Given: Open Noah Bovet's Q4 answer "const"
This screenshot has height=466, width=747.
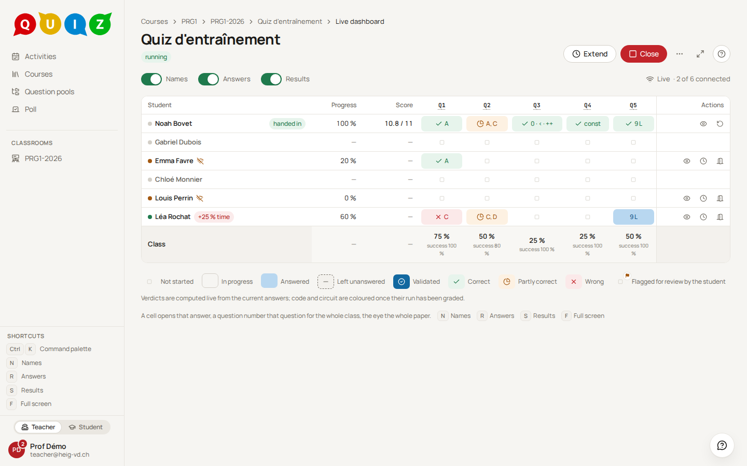Looking at the screenshot, I should tap(588, 124).
